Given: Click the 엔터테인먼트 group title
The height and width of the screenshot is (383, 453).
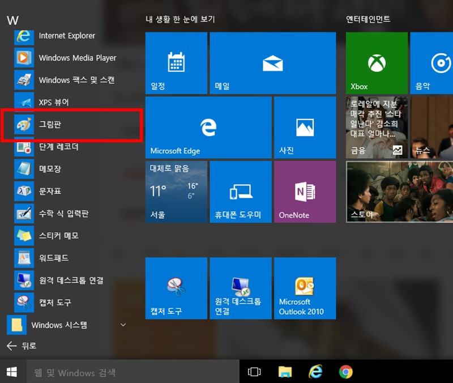Looking at the screenshot, I should tap(368, 19).
